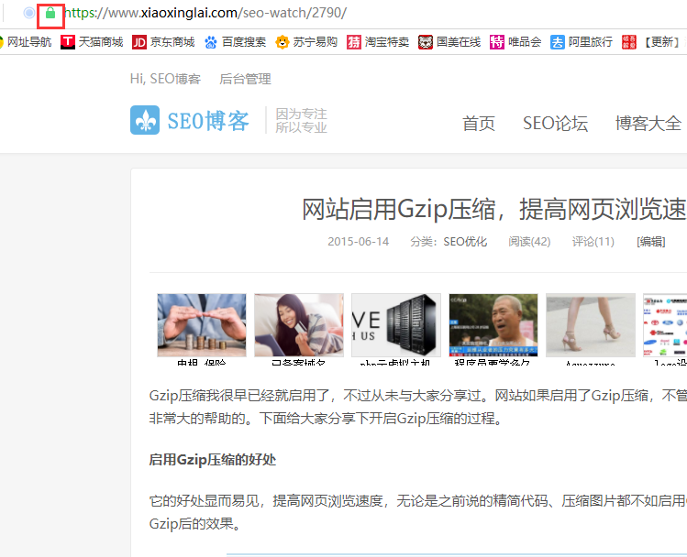This screenshot has height=557, width=687.
Task: Open the brand logos collage thumbnail
Action: tap(665, 325)
